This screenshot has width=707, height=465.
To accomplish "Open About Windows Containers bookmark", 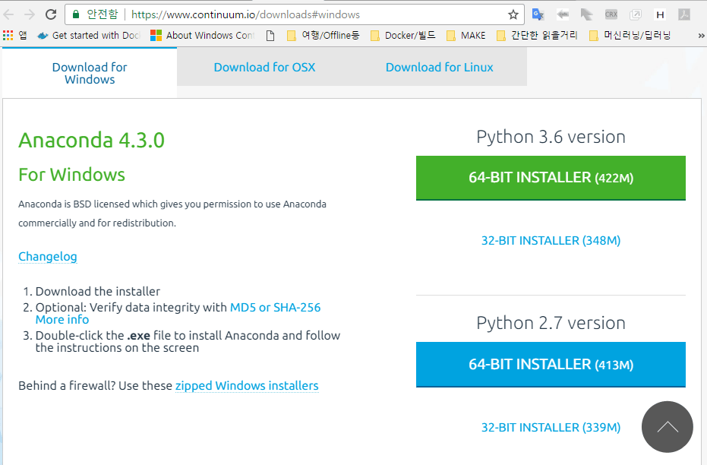I will pyautogui.click(x=203, y=35).
